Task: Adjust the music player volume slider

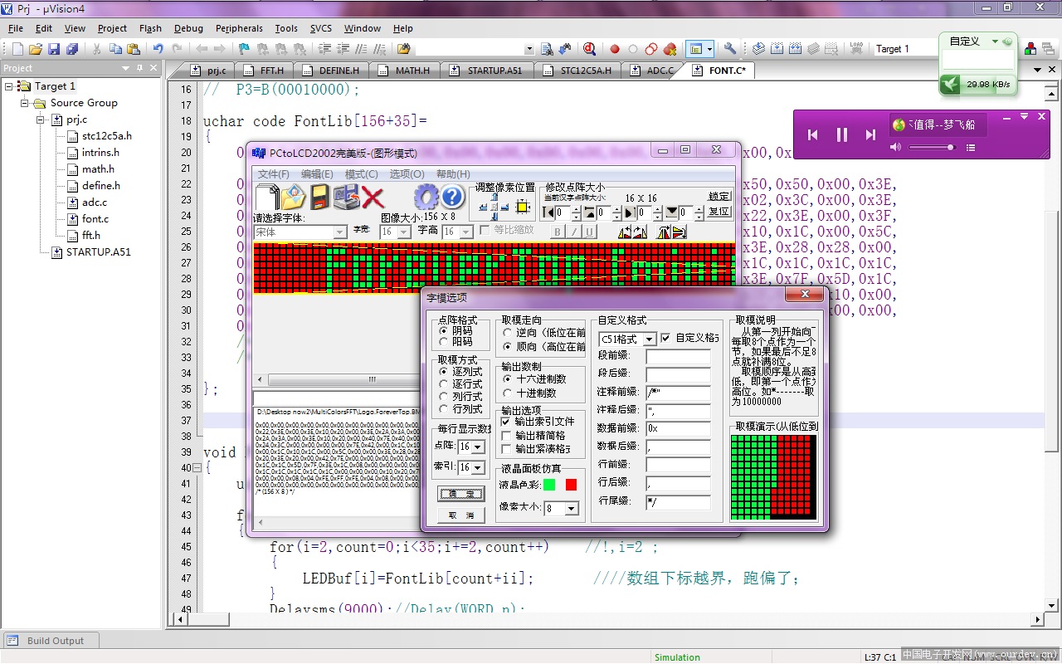Action: (932, 148)
